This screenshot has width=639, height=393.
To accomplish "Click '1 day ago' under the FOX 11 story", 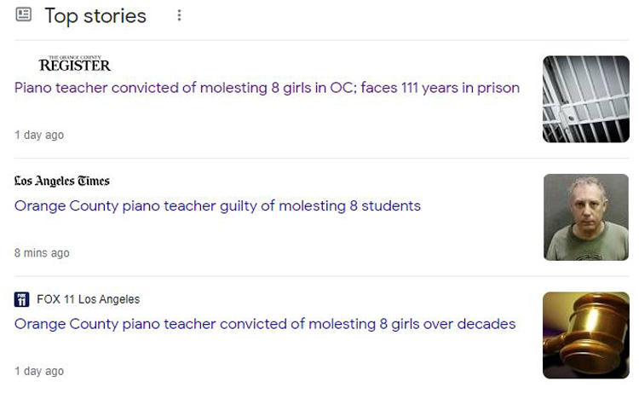I will click(x=39, y=372).
